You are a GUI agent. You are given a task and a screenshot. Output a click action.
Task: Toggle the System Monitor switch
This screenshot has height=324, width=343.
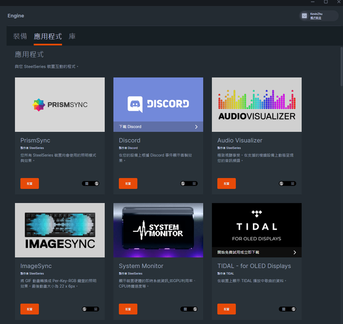pos(189,309)
